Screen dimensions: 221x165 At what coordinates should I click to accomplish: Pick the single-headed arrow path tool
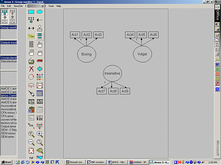click(x=39, y=20)
